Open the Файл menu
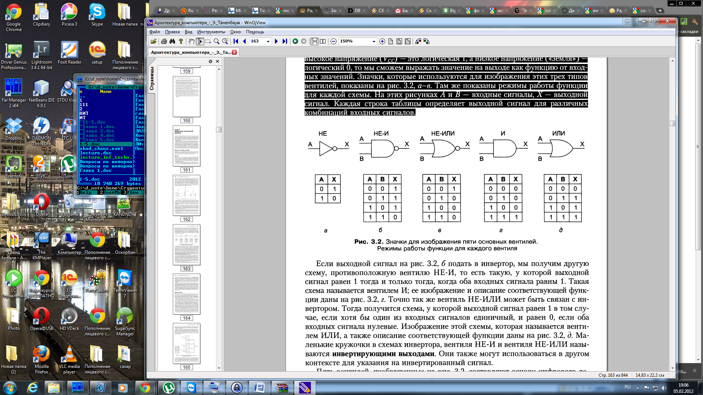 [x=155, y=32]
